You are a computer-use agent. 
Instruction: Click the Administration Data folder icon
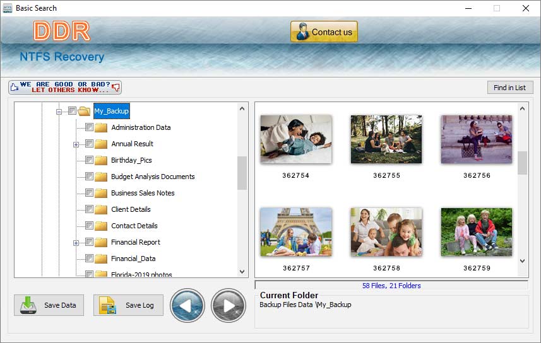[101, 127]
